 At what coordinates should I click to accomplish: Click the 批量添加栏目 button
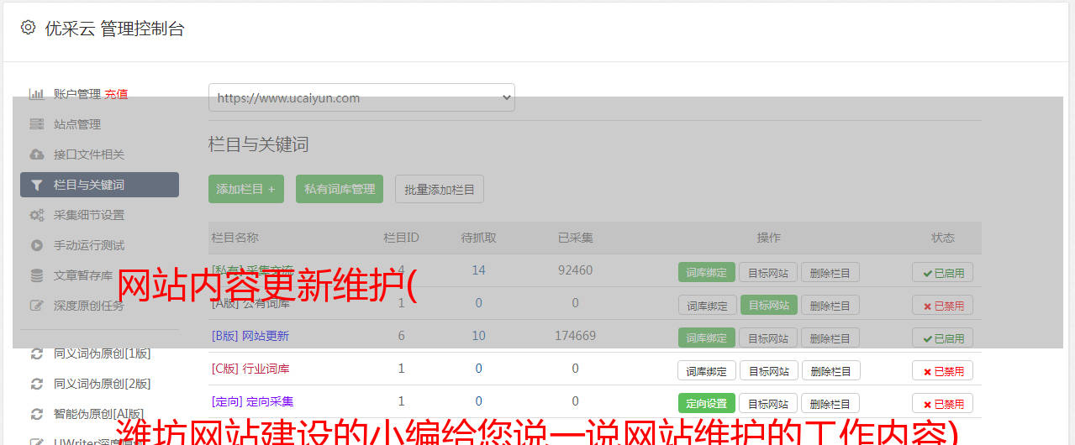440,189
